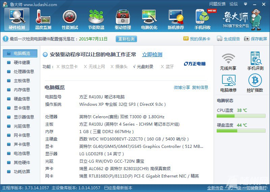Image resolution: width=270 pixels, height=192 pixels.
Task: Click the 方正电脑 brand logo
Action: (195, 64)
